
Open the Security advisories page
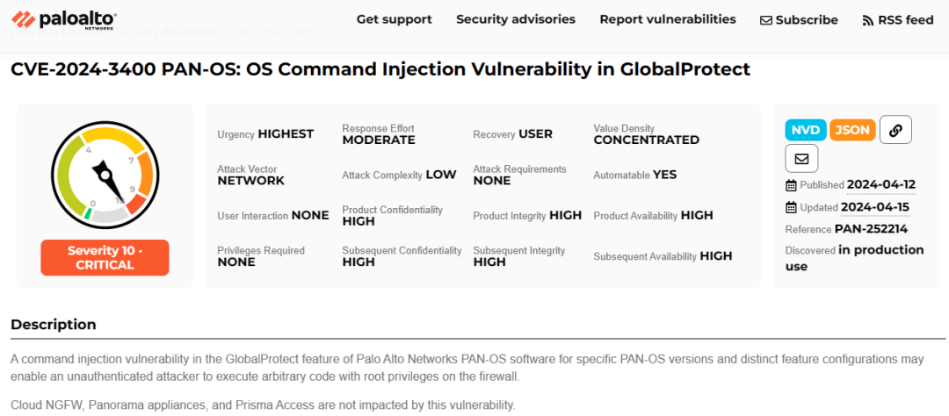(516, 19)
